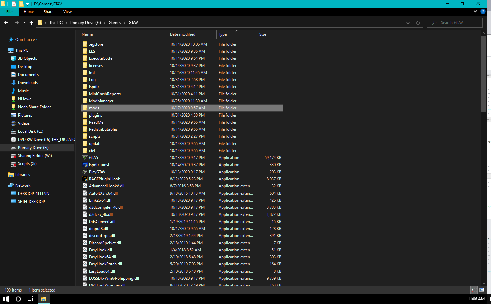Open the address bar history dropdown

point(408,23)
